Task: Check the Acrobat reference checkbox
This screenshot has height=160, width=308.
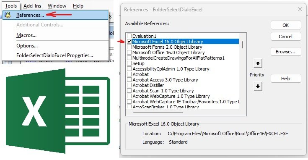Action: point(129,74)
